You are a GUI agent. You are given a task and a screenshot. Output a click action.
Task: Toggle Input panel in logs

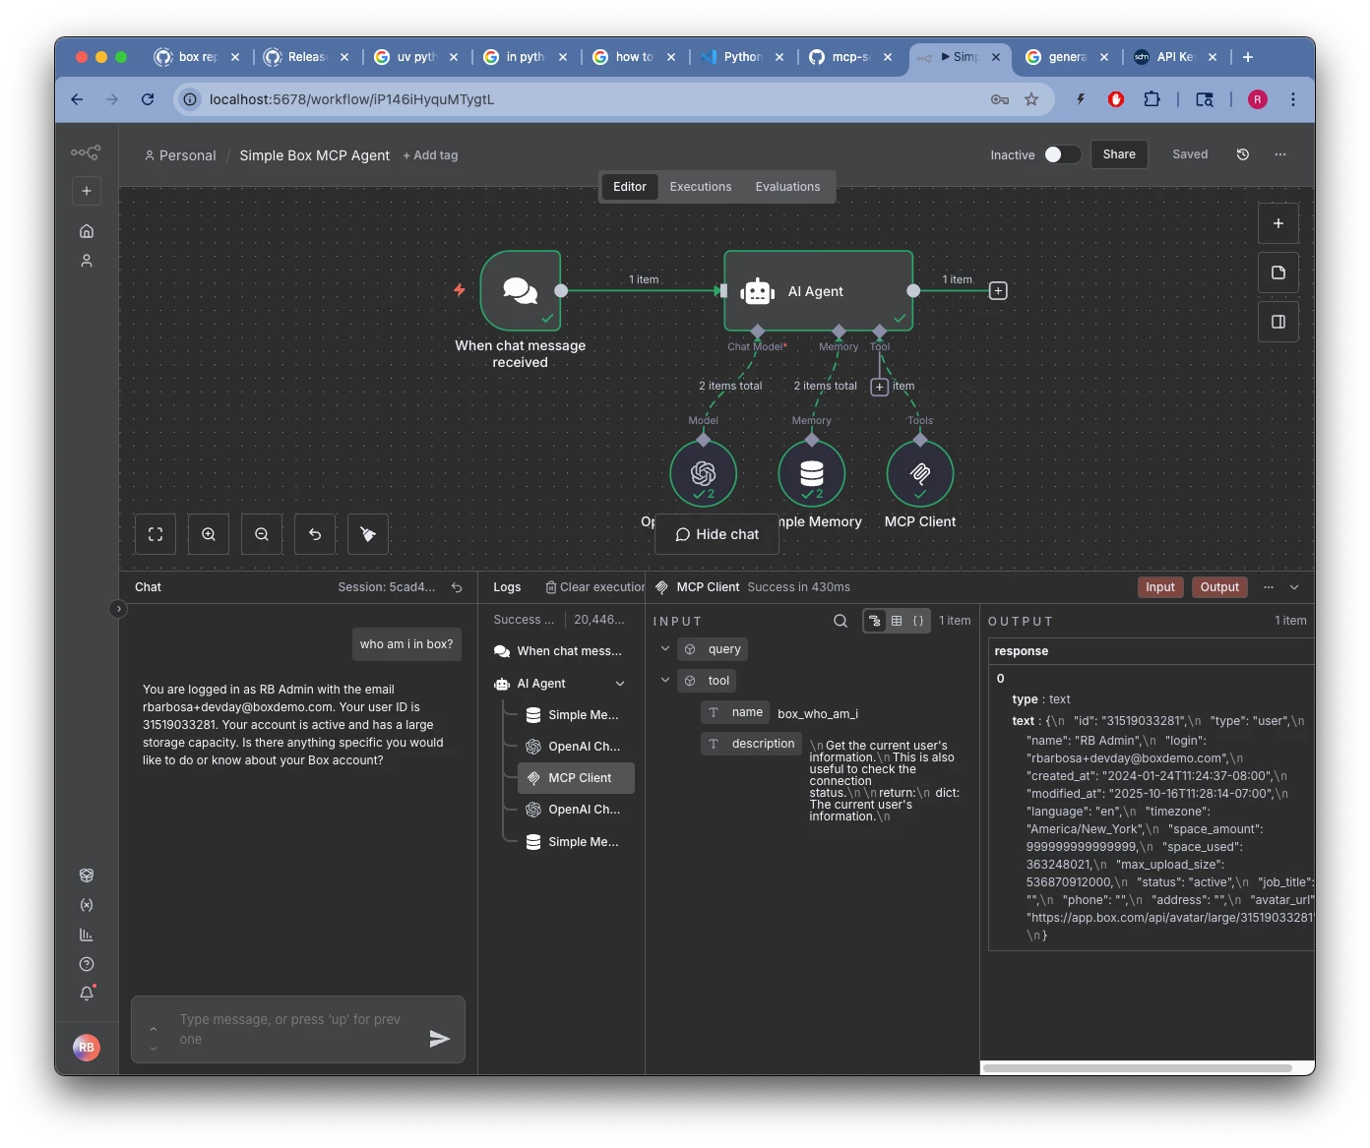tap(1160, 587)
